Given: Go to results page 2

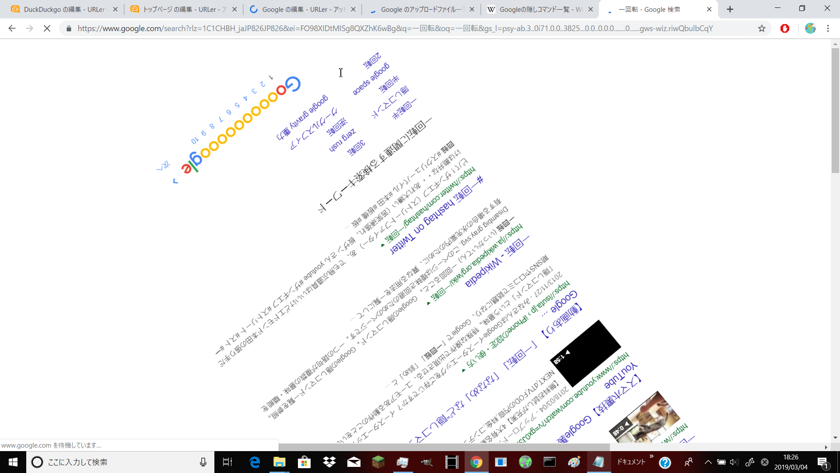Looking at the screenshot, I should [262, 84].
